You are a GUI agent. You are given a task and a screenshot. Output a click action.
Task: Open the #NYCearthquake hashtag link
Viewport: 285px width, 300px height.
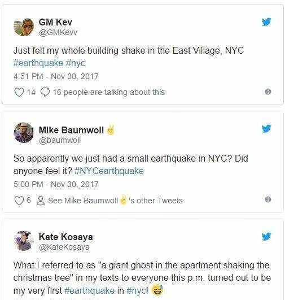pyautogui.click(x=109, y=171)
